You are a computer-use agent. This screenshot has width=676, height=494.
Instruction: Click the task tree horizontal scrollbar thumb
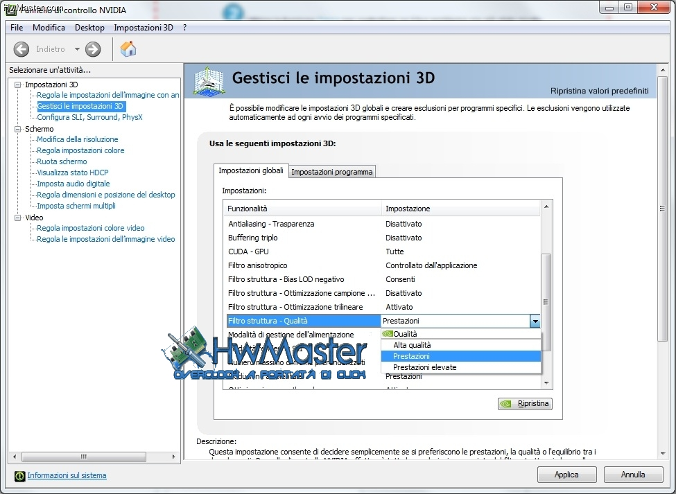pos(84,457)
